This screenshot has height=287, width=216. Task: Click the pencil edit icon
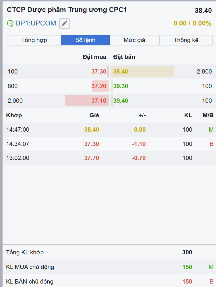point(64,23)
